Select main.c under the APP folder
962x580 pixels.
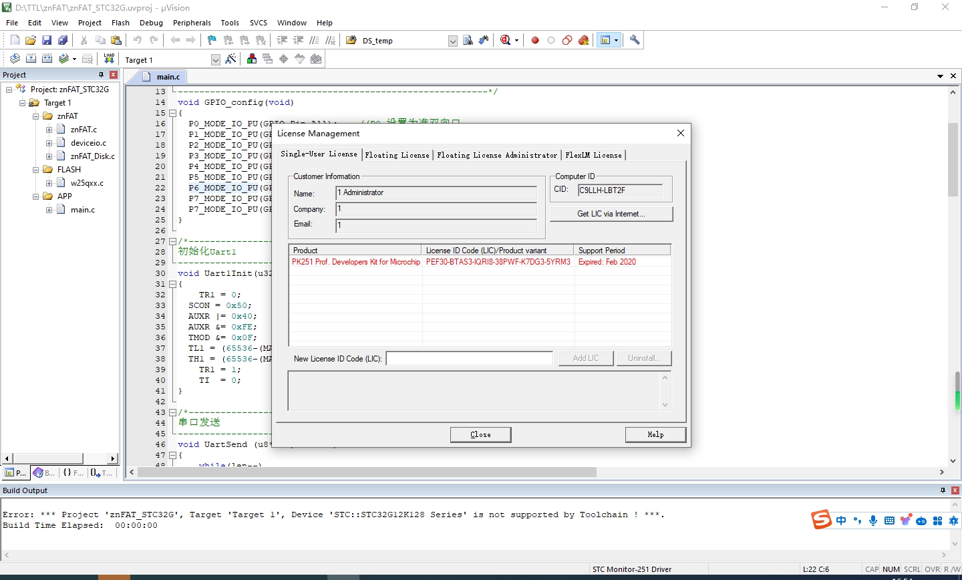pos(83,210)
